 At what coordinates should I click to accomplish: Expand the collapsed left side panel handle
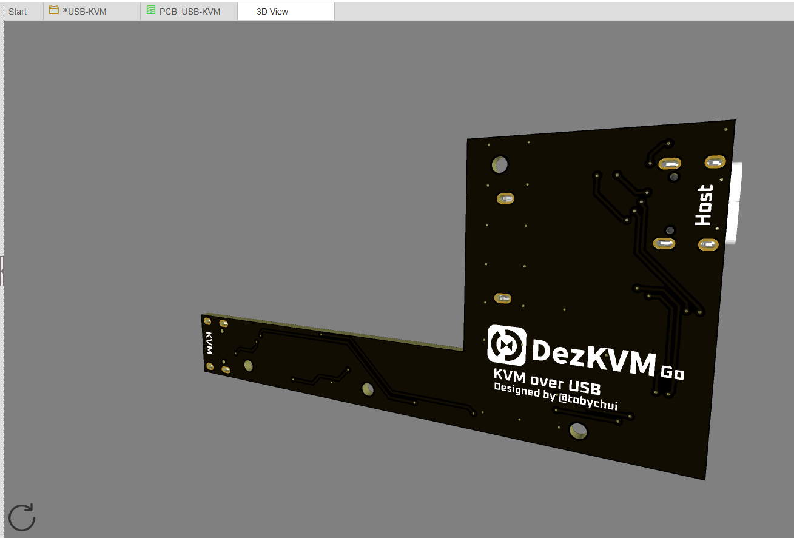pos(2,271)
